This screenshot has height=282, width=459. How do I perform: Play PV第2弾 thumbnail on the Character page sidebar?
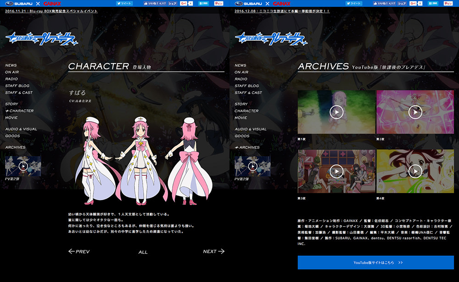coord(23,166)
